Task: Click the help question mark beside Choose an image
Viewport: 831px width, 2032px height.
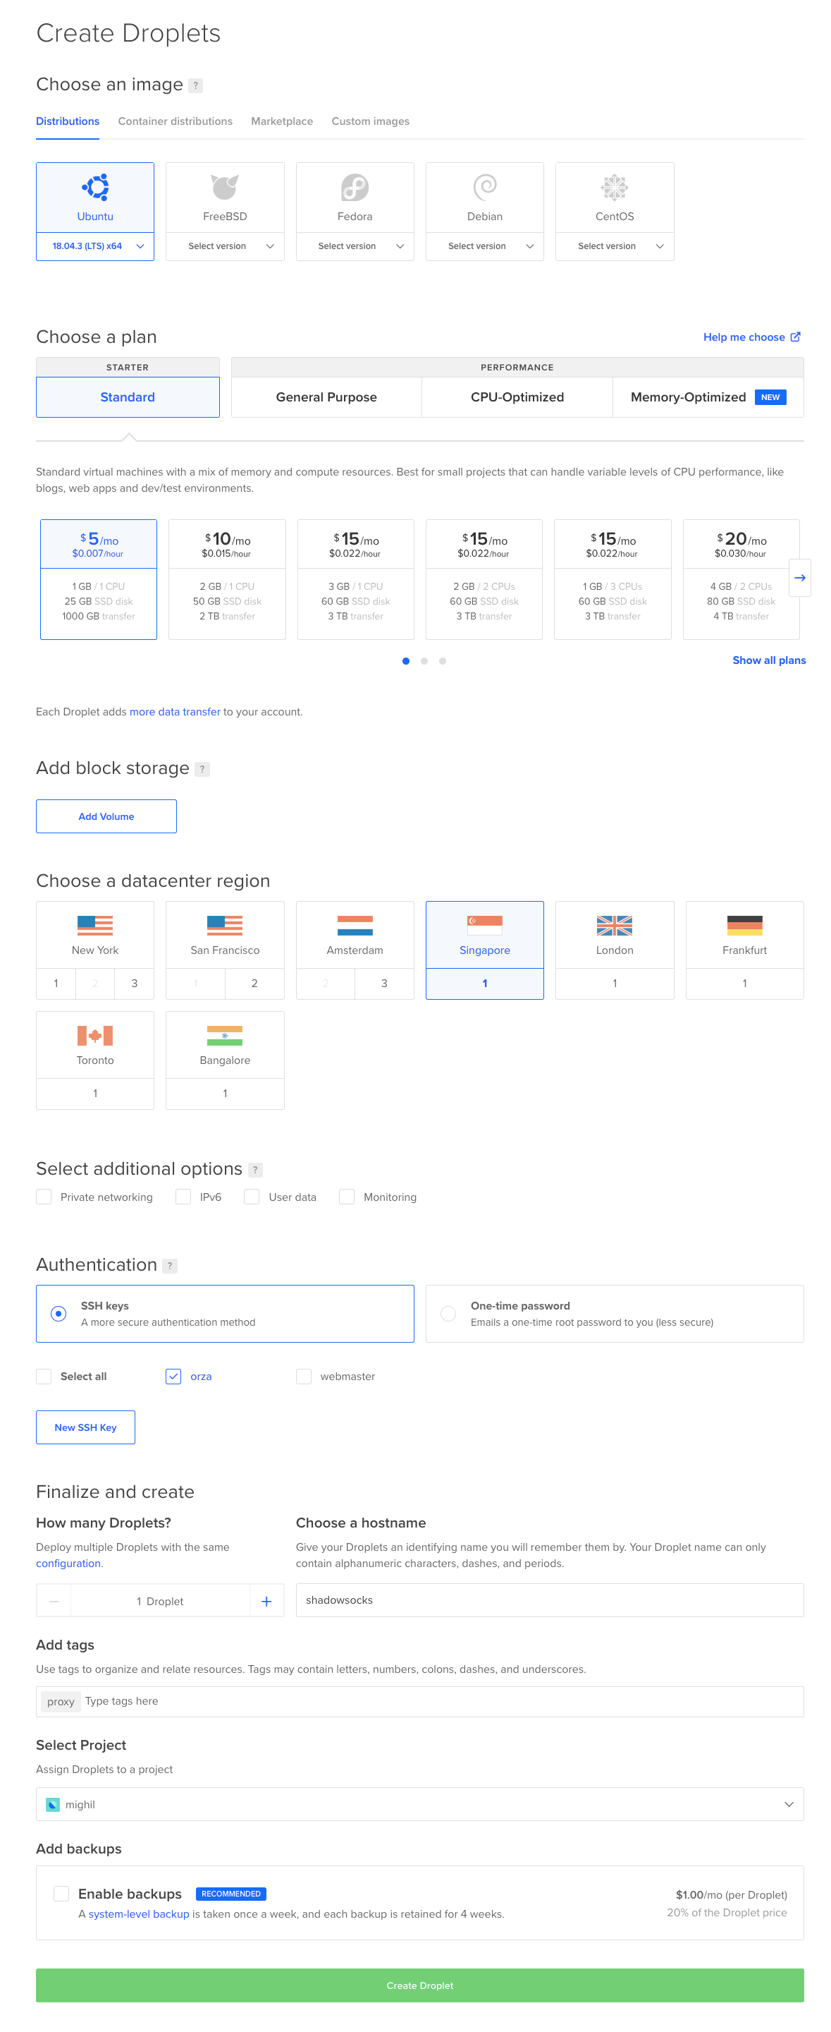Action: 195,85
